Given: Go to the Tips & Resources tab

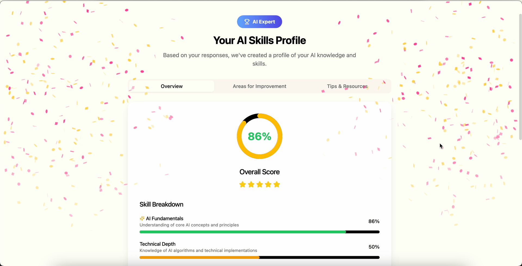Looking at the screenshot, I should [x=347, y=86].
